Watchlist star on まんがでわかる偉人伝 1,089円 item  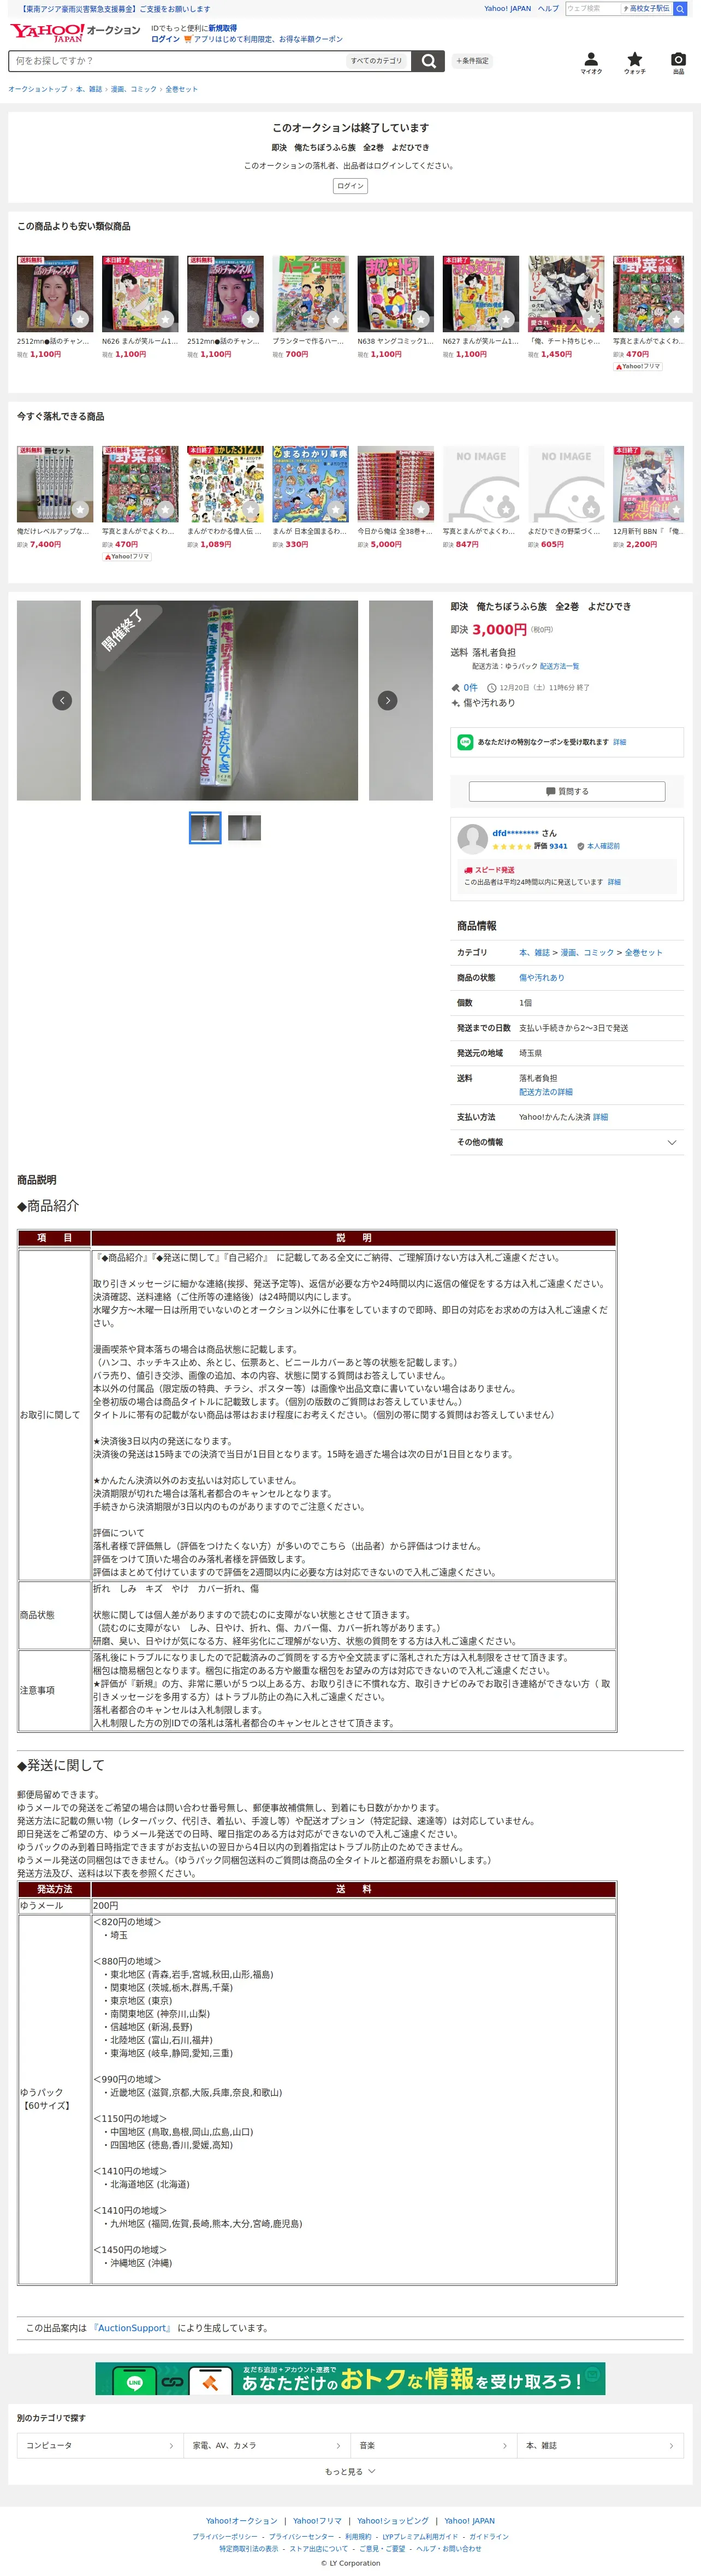(x=251, y=509)
